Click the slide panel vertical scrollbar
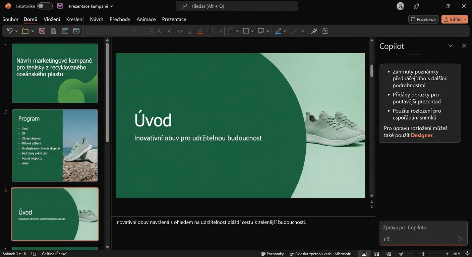Image resolution: width=472 pixels, height=257 pixels. [107, 92]
